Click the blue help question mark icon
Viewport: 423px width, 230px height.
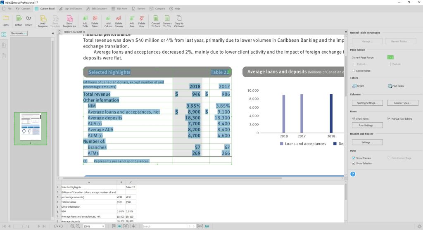pyautogui.click(x=353, y=174)
